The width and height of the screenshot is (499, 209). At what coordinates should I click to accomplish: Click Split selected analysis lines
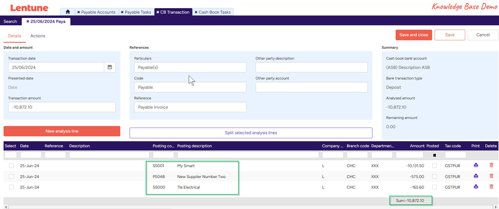(x=251, y=133)
